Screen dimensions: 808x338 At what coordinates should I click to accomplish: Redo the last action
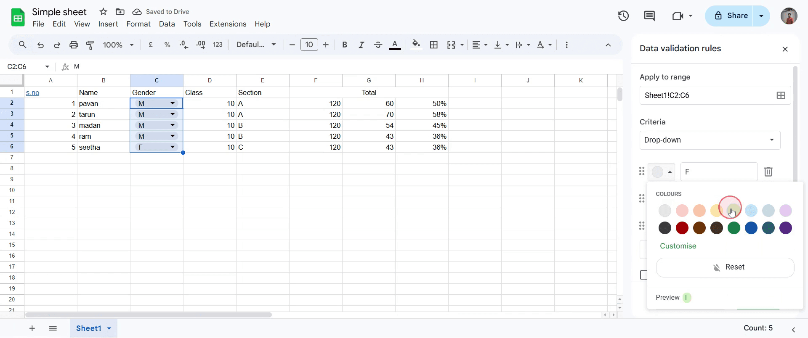57,45
